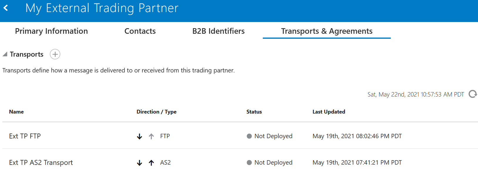Click the up arrow for AS2 Transport
Screen dimensions: 478x169
(151, 163)
